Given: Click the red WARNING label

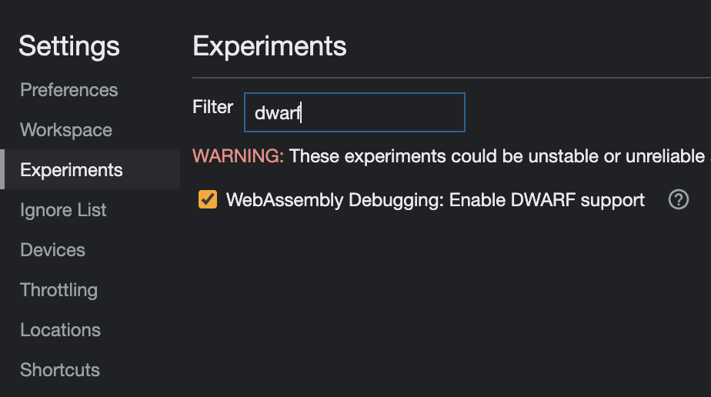Looking at the screenshot, I should coord(238,156).
